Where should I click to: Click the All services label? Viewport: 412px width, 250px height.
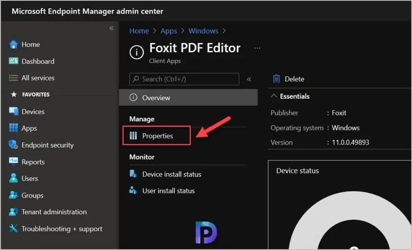pyautogui.click(x=38, y=78)
